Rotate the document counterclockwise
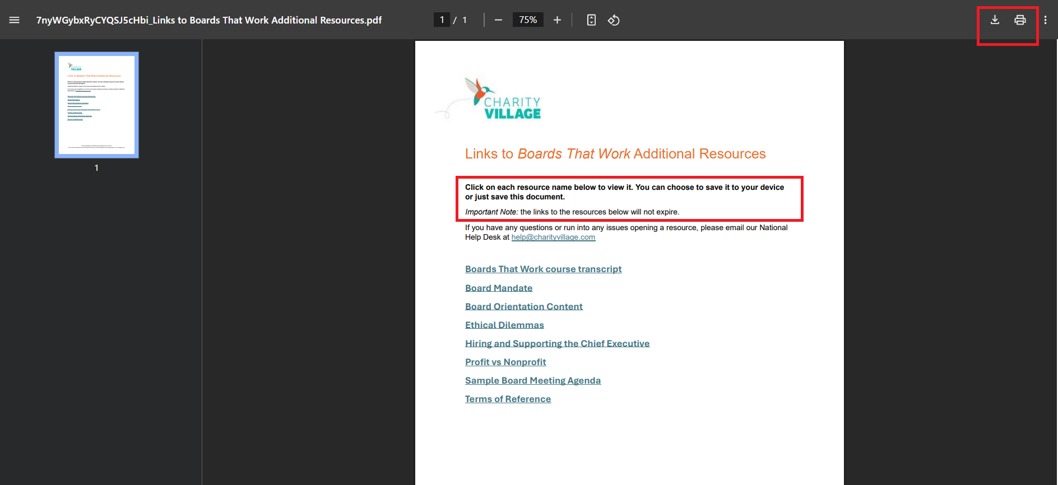Viewport: 1058px width, 485px height. coord(614,20)
